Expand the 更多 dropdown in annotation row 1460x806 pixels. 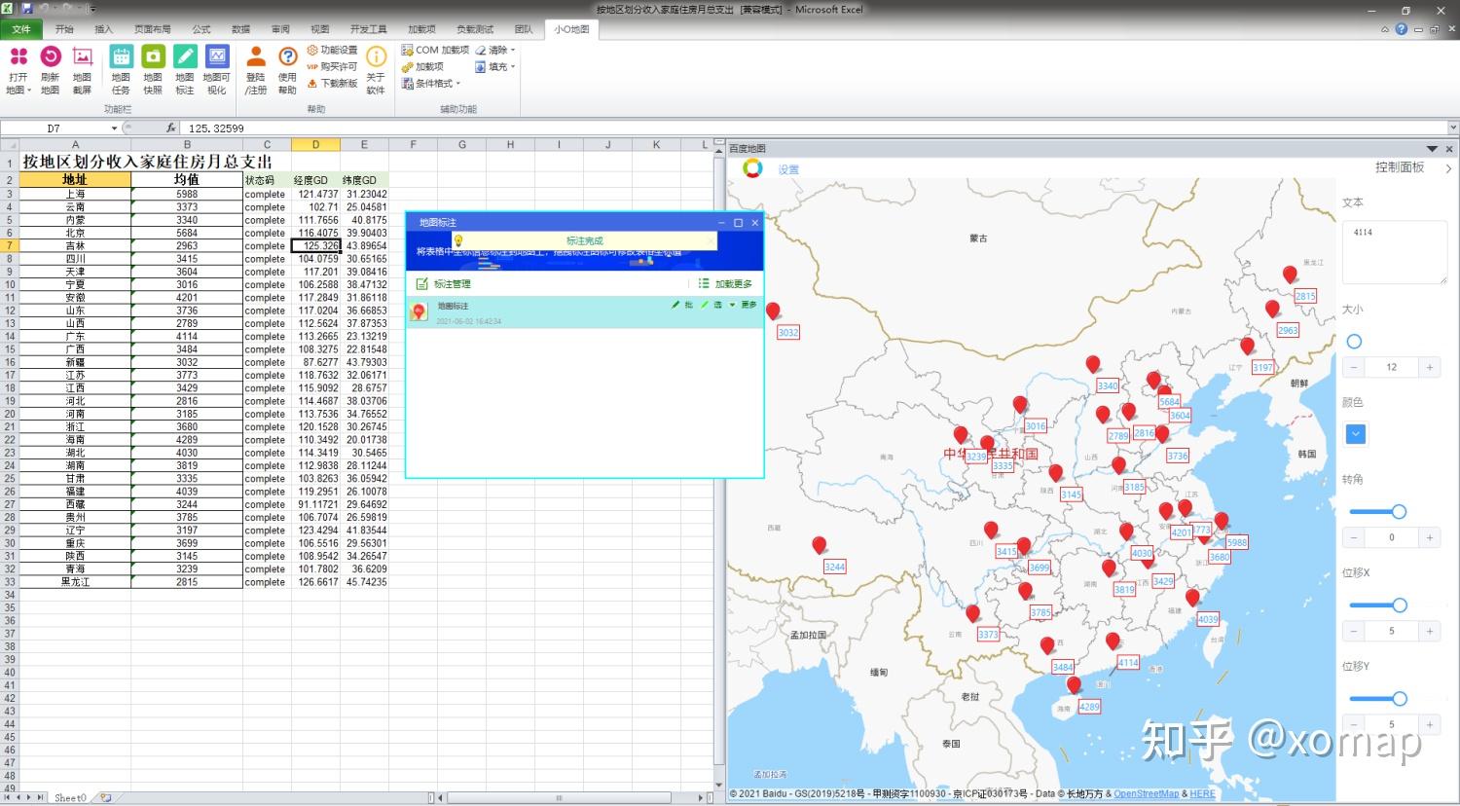(x=748, y=305)
